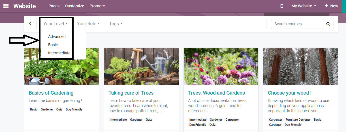This screenshot has width=346, height=132.
Task: Click the Taking care of Trees image
Action: click(x=141, y=67)
